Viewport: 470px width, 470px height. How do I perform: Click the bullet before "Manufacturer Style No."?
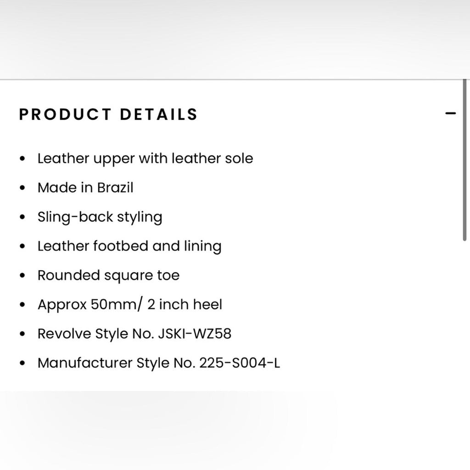22,364
